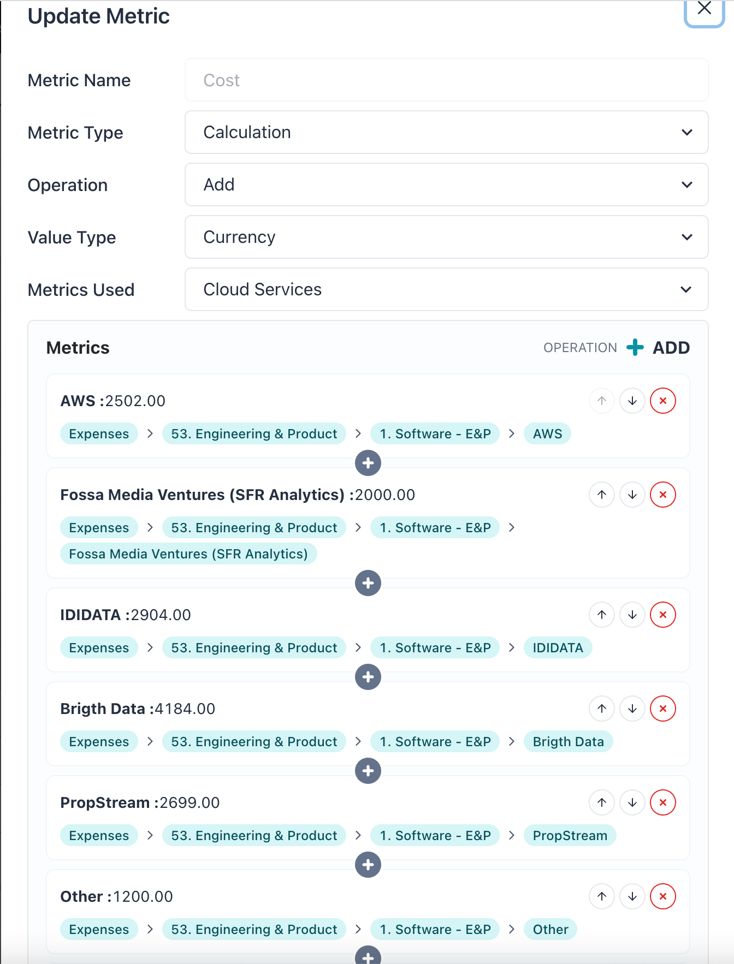Move Brigth Data metric up
The image size is (734, 964).
pos(602,709)
